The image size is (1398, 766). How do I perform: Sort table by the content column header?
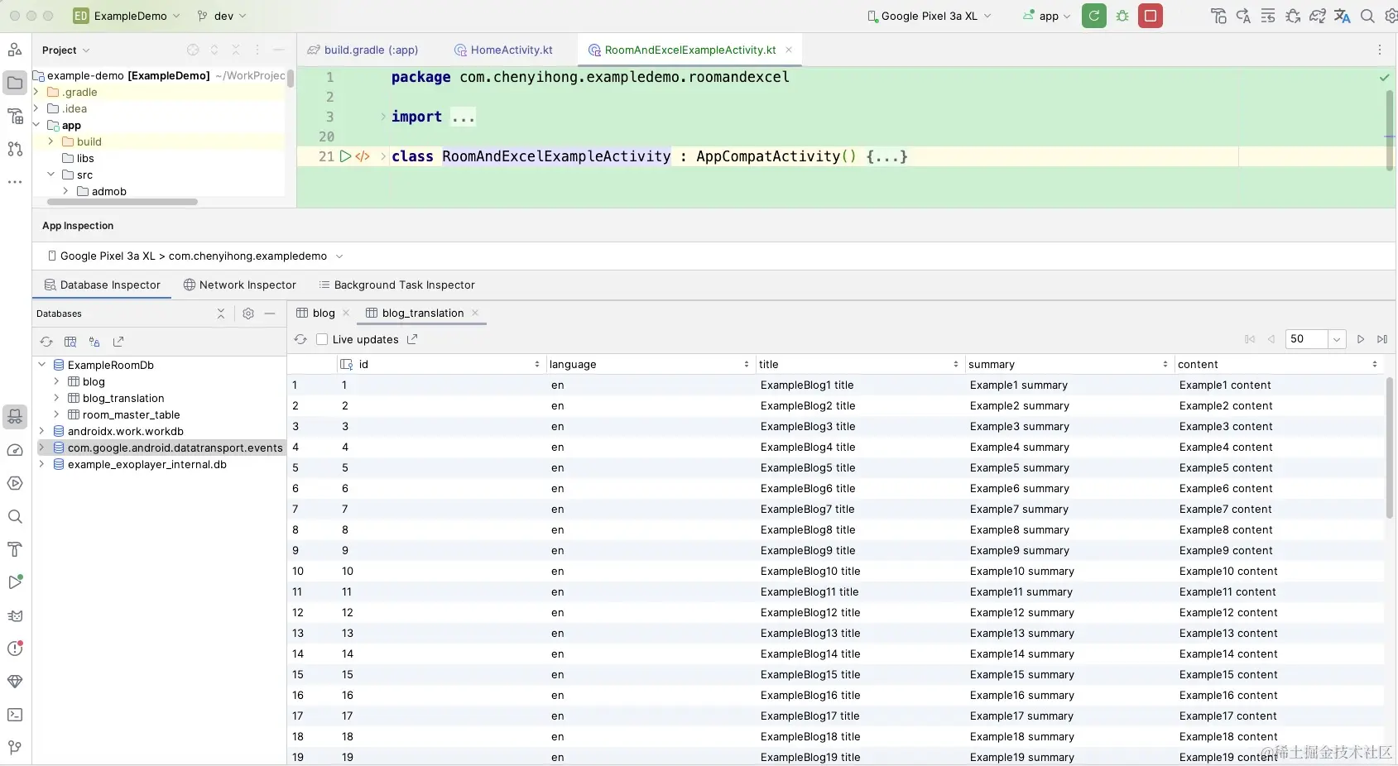coord(1277,364)
